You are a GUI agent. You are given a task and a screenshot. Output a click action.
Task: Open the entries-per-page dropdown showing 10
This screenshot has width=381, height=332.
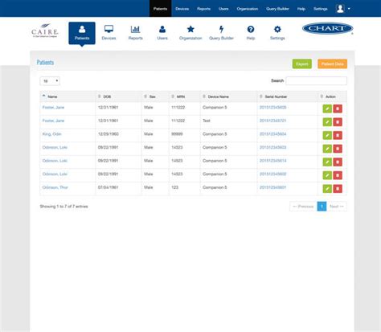coord(50,81)
